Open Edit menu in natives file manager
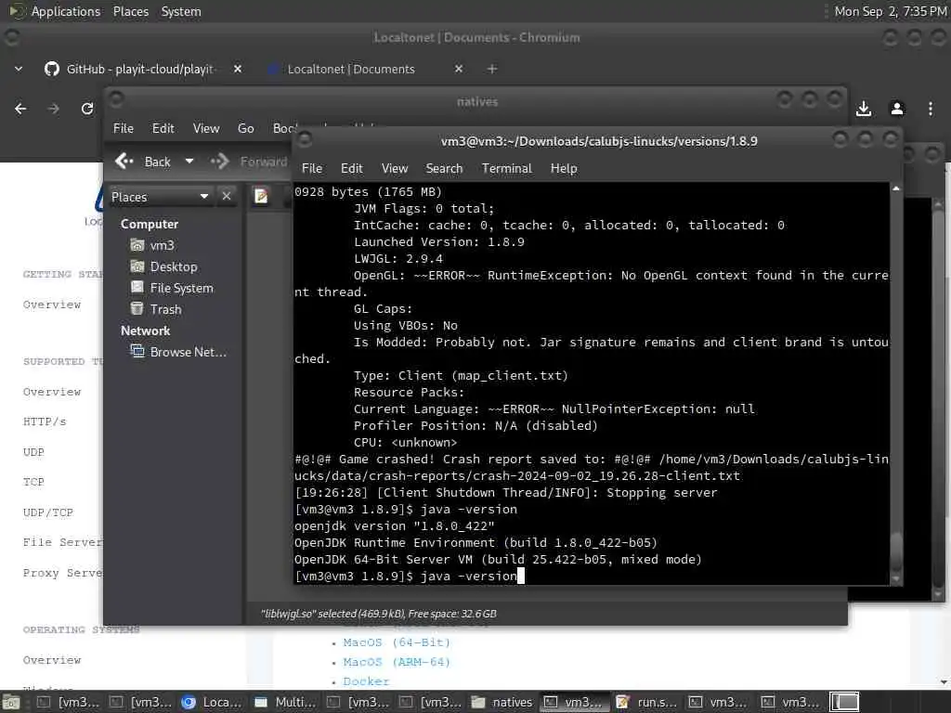 163,128
